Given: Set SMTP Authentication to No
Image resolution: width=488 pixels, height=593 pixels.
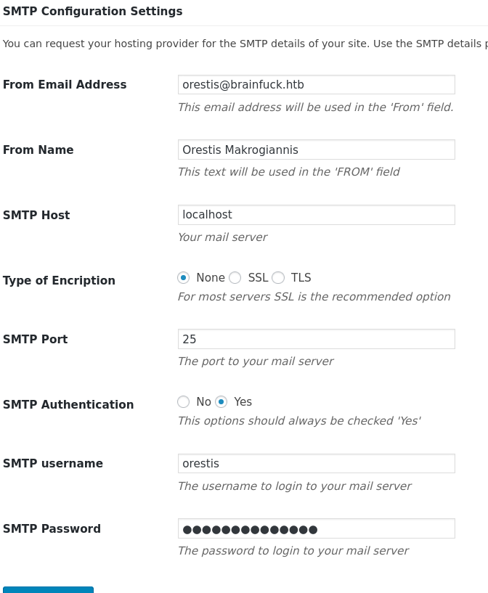Looking at the screenshot, I should [x=184, y=402].
